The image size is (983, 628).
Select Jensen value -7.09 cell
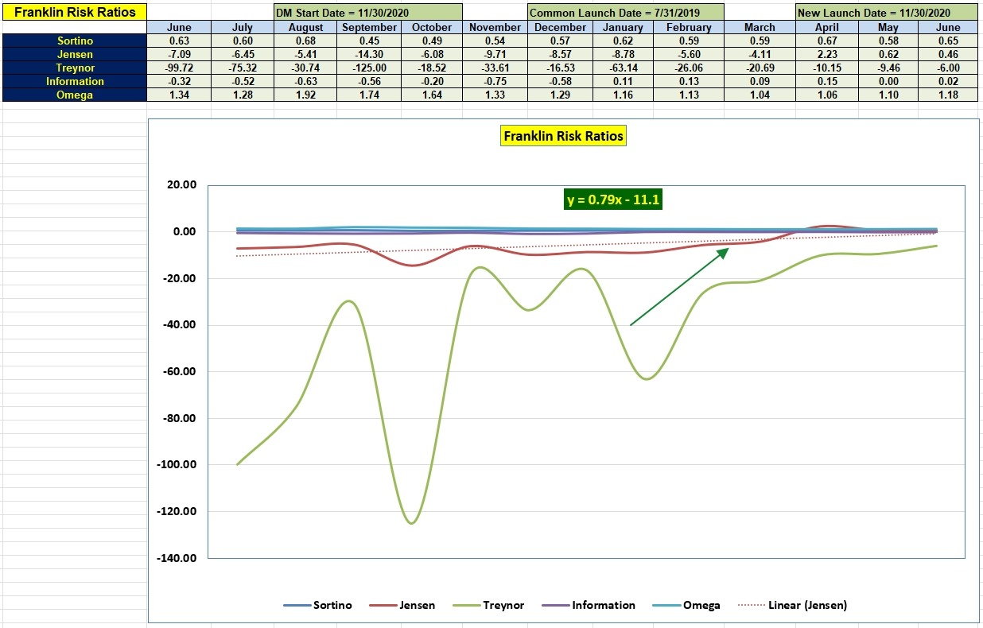click(180, 54)
